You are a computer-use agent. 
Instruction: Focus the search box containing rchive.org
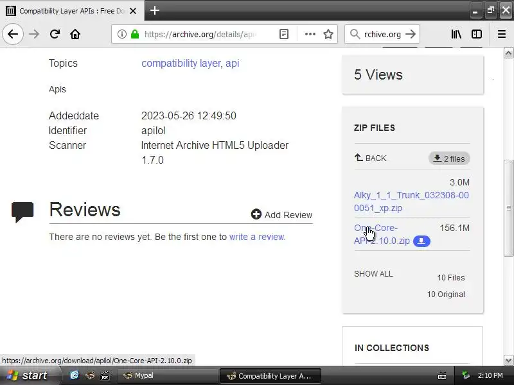(382, 34)
